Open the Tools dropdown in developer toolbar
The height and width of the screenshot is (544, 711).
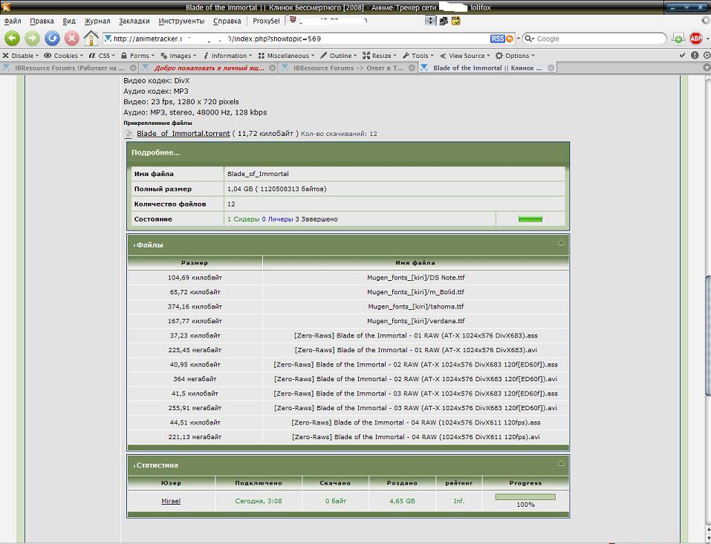[x=418, y=56]
